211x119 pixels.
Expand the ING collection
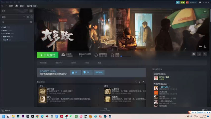tap(2, 27)
